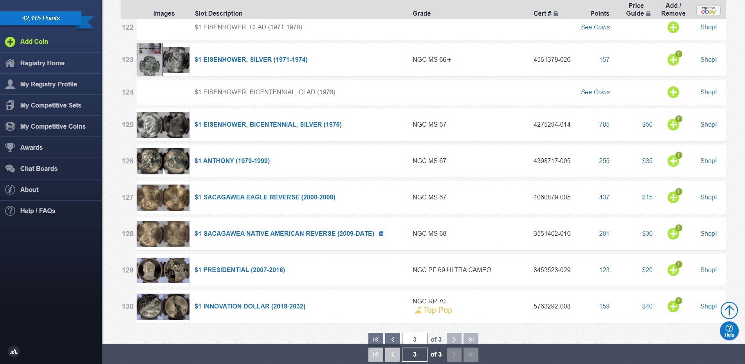Image resolution: width=745 pixels, height=364 pixels.
Task: Click next page arrow in upper pager
Action: [454, 339]
